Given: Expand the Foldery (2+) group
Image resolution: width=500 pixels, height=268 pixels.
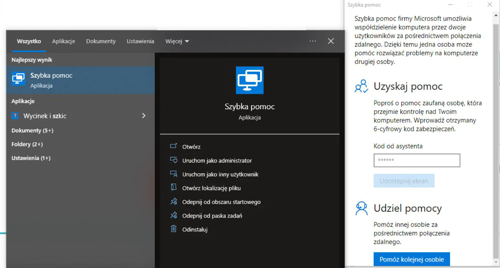Looking at the screenshot, I should 27,144.
